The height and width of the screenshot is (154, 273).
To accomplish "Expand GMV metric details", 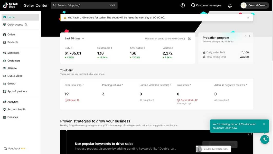I will pos(69,48).
